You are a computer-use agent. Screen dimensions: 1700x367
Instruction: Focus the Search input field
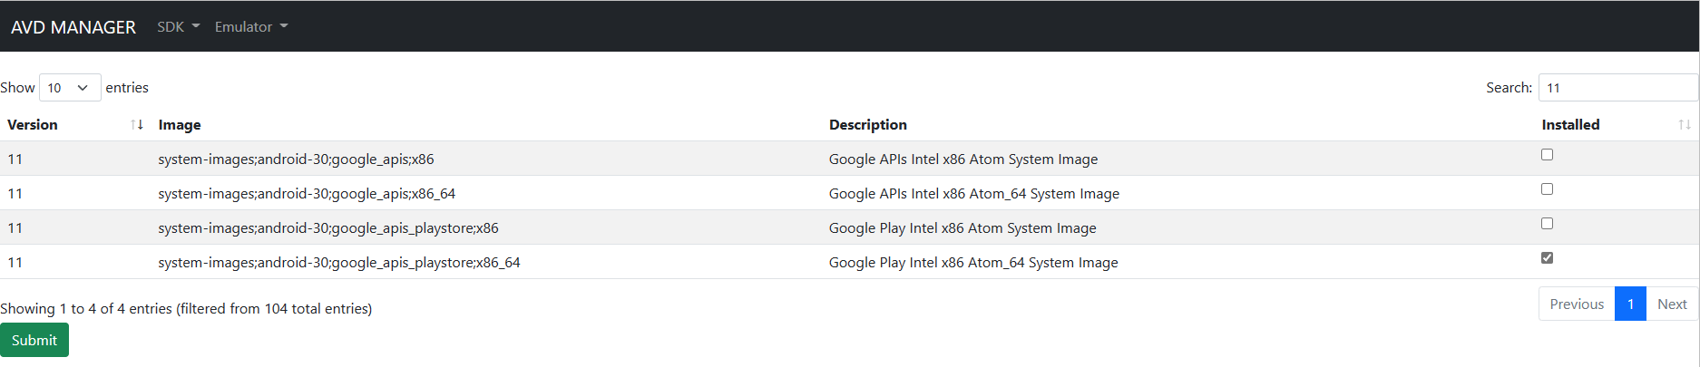point(1617,88)
